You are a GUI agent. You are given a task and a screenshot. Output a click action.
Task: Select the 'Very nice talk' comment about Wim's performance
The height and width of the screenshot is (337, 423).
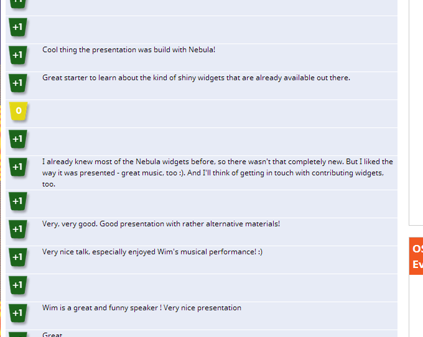click(x=152, y=252)
